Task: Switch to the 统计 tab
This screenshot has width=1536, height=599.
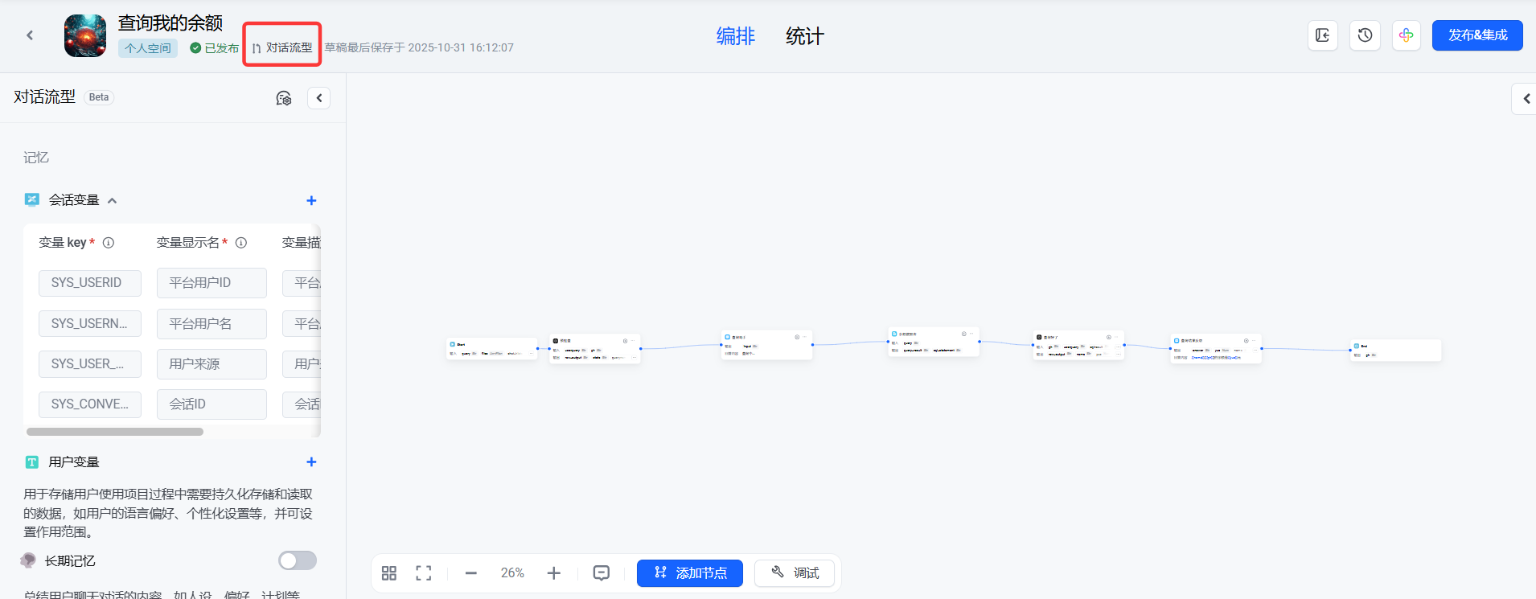Action: pos(804,36)
